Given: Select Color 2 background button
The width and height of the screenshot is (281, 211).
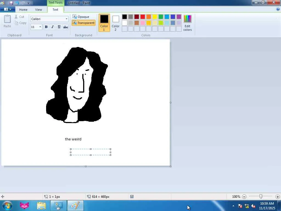Looking at the screenshot, I should pyautogui.click(x=116, y=23).
